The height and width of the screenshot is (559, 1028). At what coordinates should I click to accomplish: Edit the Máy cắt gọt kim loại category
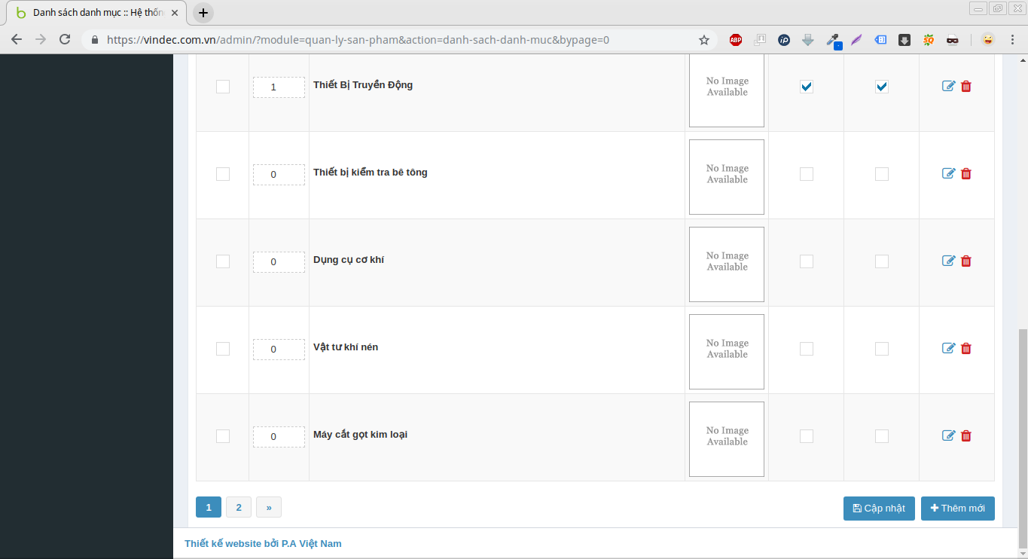(x=949, y=435)
